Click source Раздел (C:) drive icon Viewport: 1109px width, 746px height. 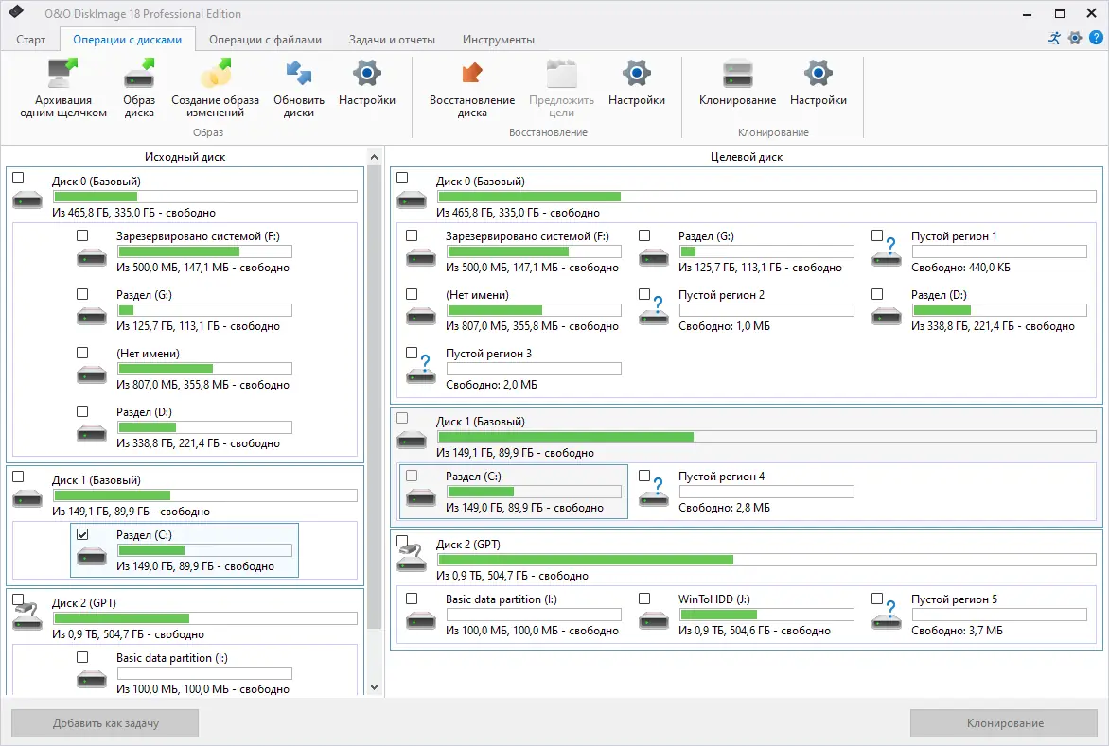point(92,555)
